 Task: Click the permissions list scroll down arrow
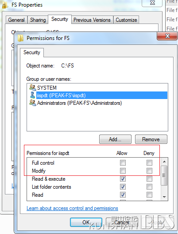click(164, 197)
